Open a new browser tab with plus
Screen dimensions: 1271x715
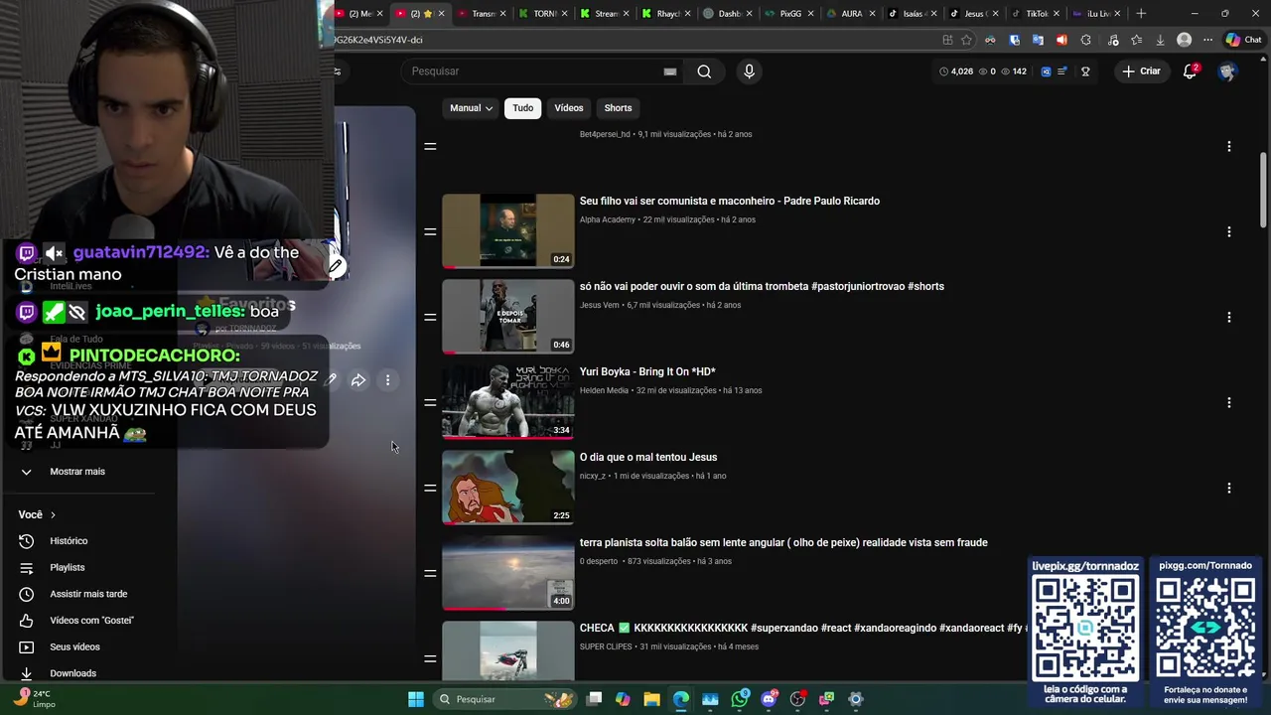point(1141,13)
